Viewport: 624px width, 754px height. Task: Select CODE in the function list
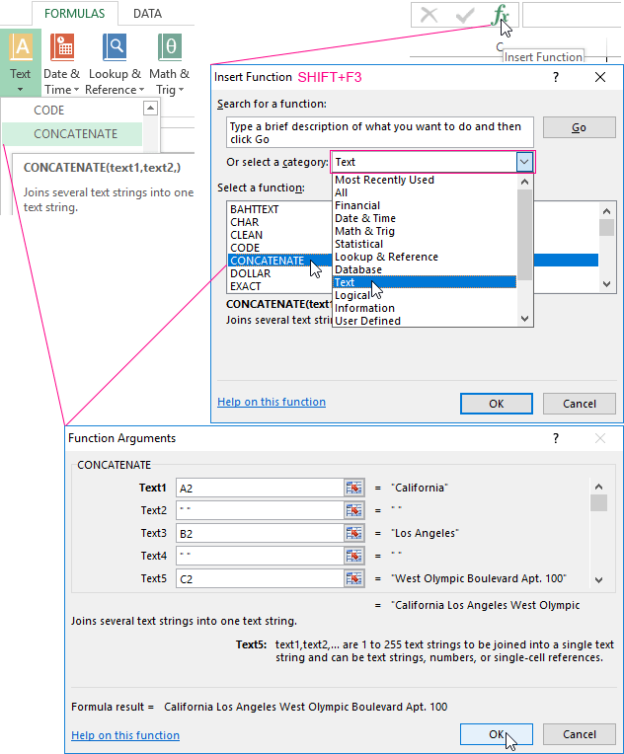245,248
